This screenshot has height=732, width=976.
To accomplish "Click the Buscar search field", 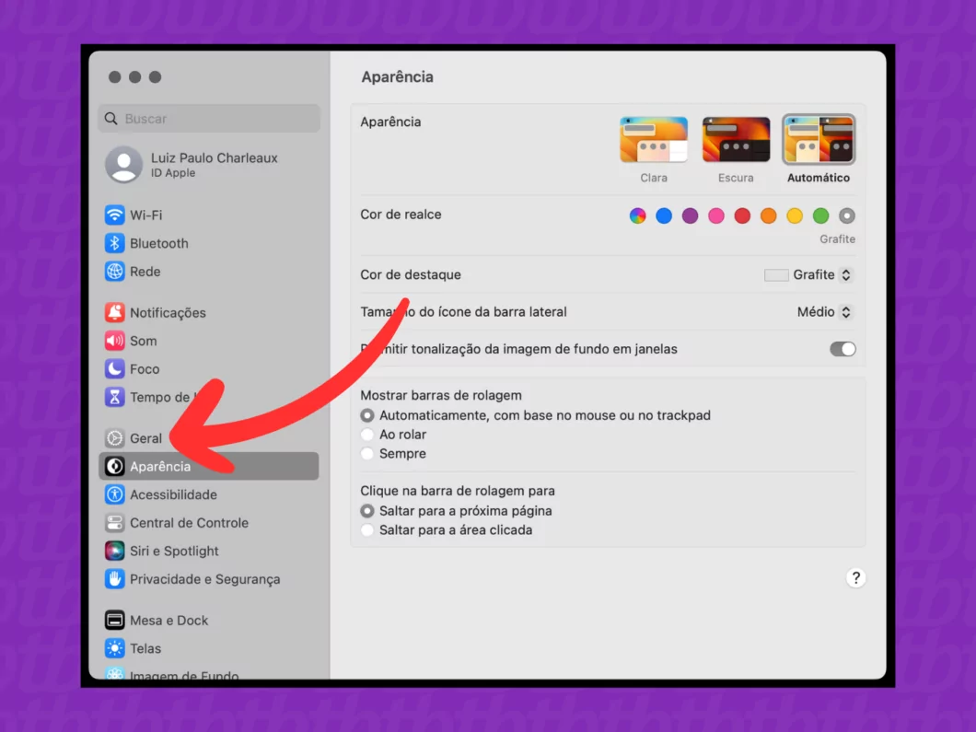I will (209, 118).
